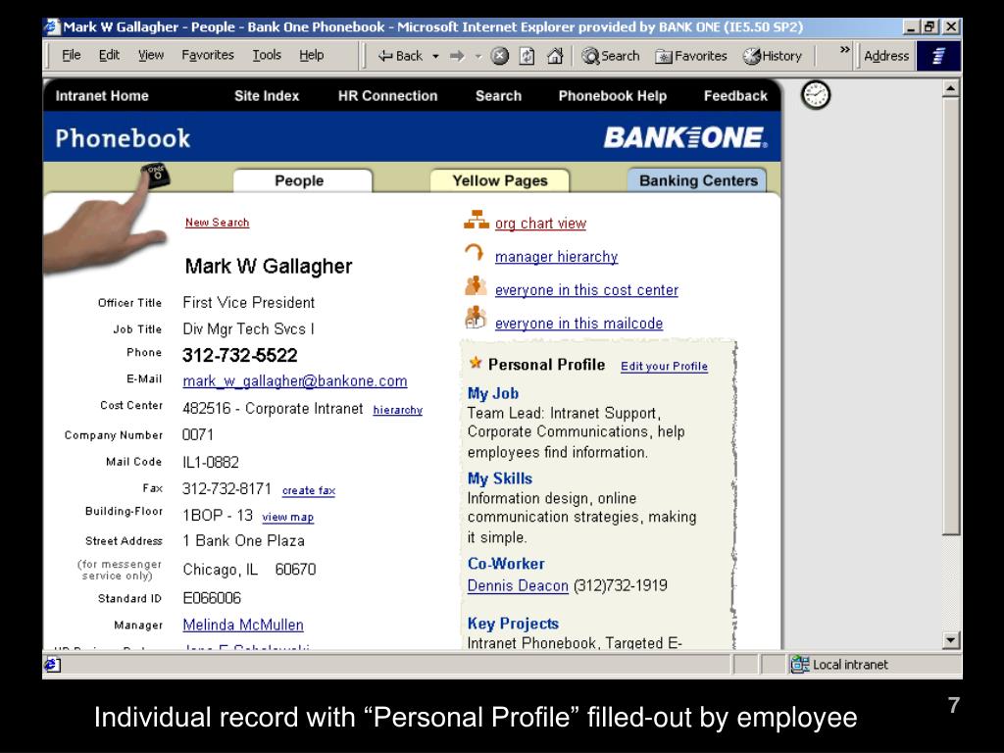This screenshot has height=753, width=1004.
Task: Click the scroll up arrow
Action: pyautogui.click(x=951, y=87)
